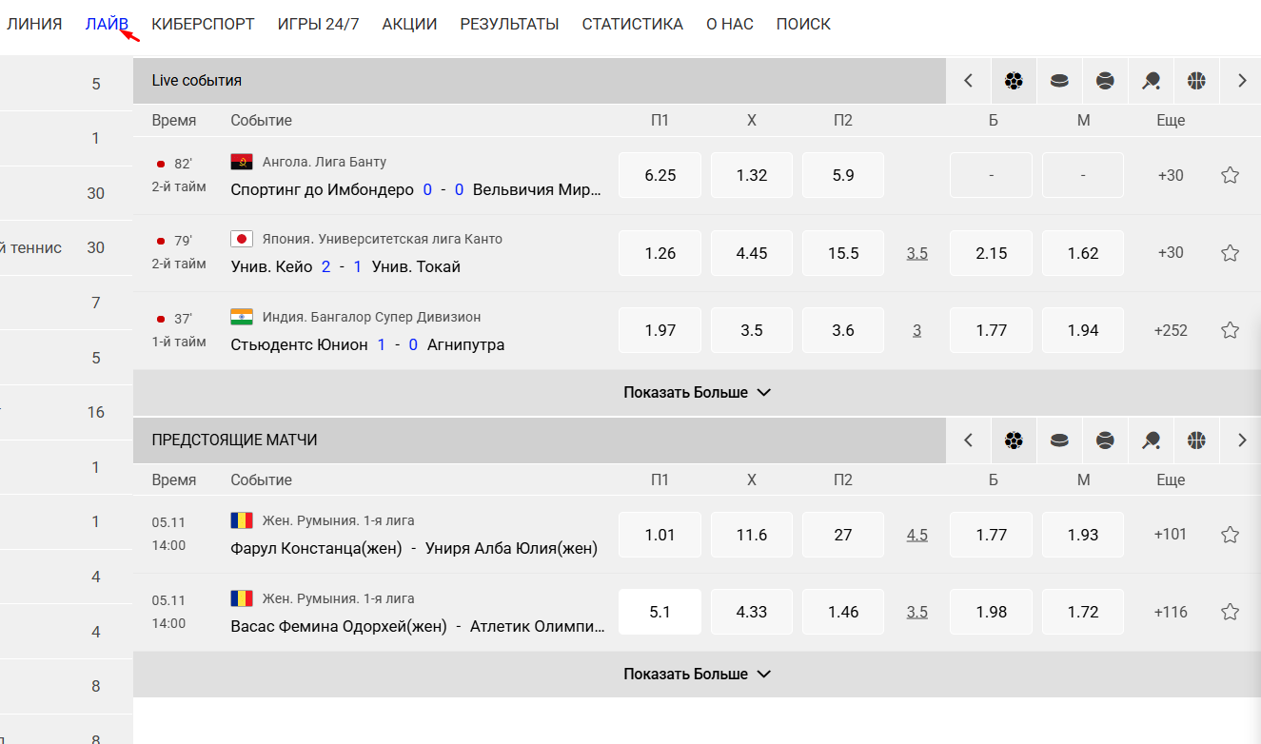Choose table tennis filter in Live события
Viewport: 1261px width, 744px height.
1151,81
